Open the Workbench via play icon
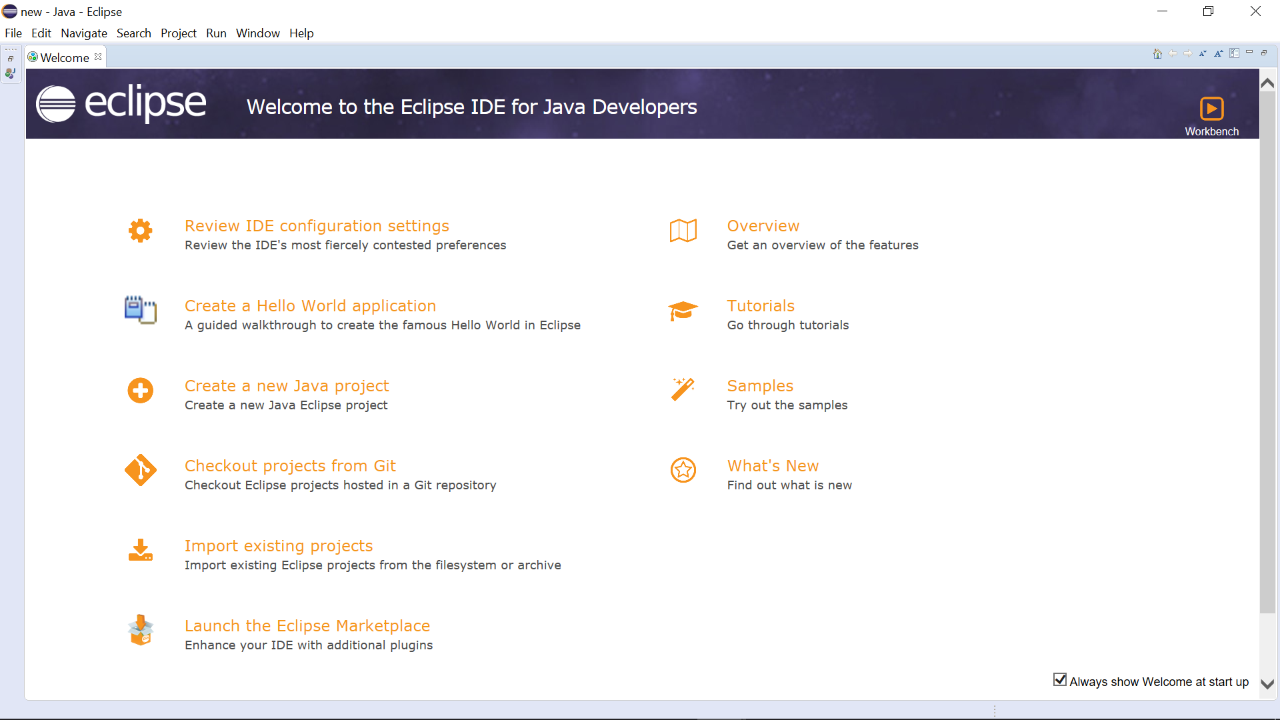The image size is (1280, 720). pyautogui.click(x=1211, y=109)
